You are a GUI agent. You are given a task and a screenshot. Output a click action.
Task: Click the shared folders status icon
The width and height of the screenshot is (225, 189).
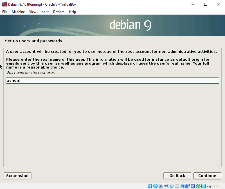coord(177,186)
